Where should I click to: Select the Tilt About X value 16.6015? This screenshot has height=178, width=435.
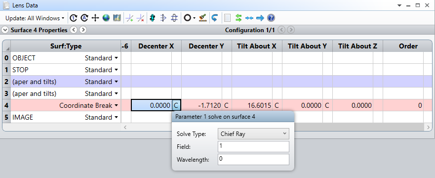(x=252, y=105)
